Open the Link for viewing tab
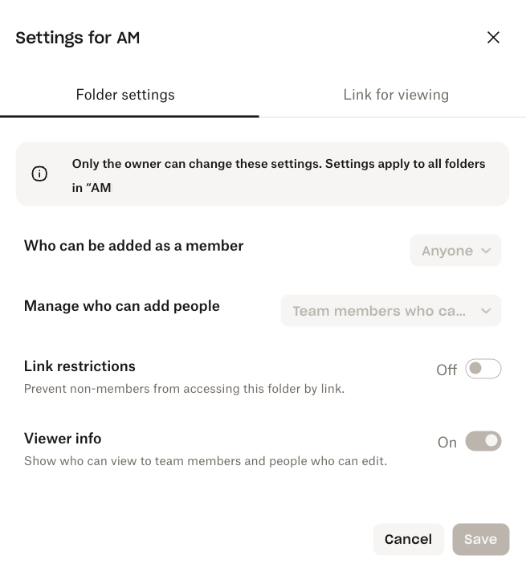 [x=396, y=95]
